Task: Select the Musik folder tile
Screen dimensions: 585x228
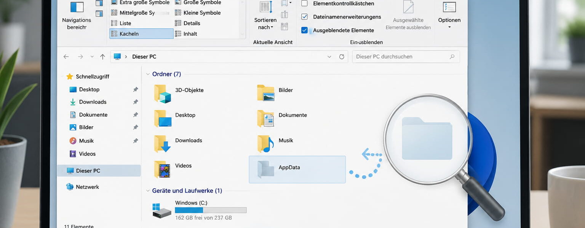Action: click(x=275, y=144)
